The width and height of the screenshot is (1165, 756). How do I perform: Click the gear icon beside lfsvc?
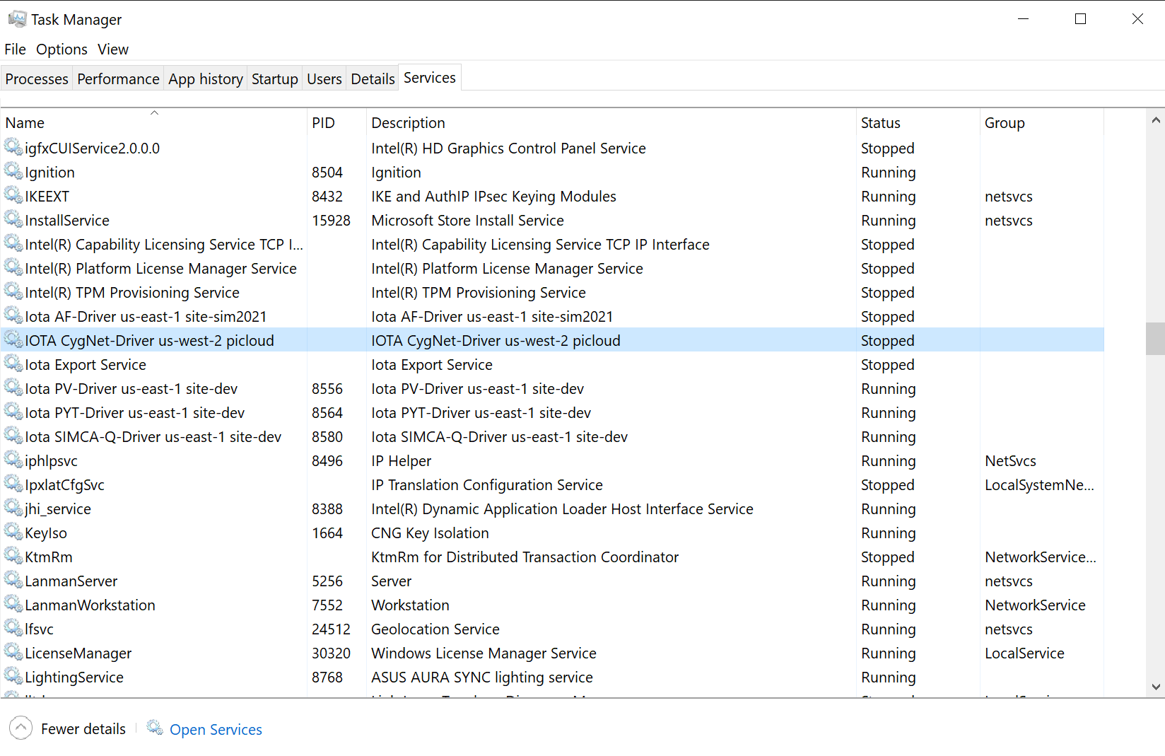point(13,628)
